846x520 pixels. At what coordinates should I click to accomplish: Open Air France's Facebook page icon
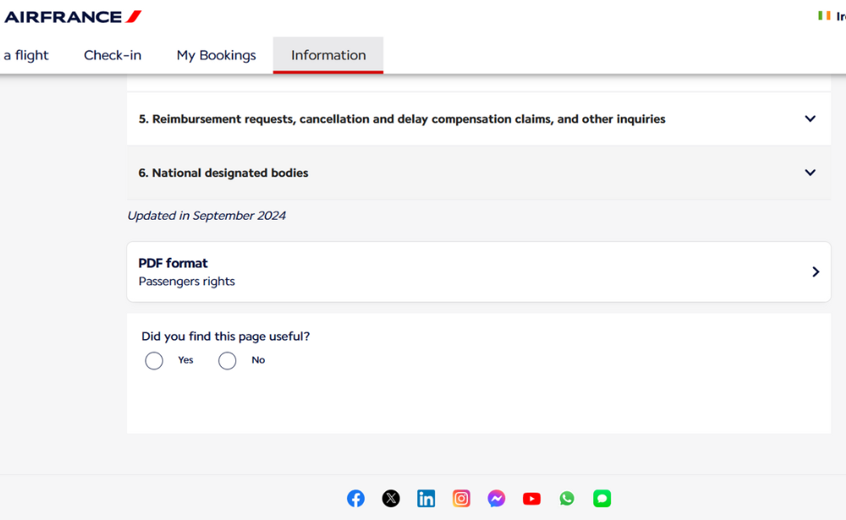(x=356, y=499)
